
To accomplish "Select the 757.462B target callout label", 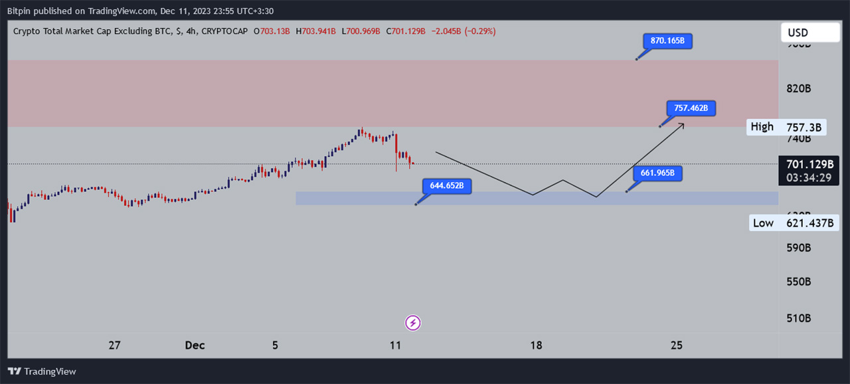I will [x=691, y=108].
